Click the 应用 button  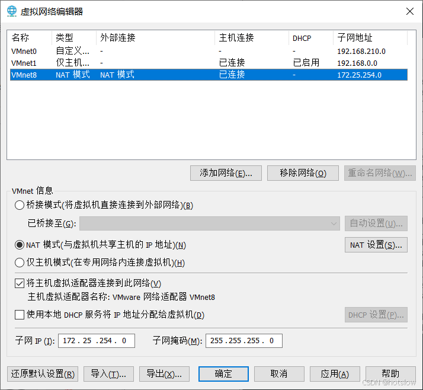(335, 374)
